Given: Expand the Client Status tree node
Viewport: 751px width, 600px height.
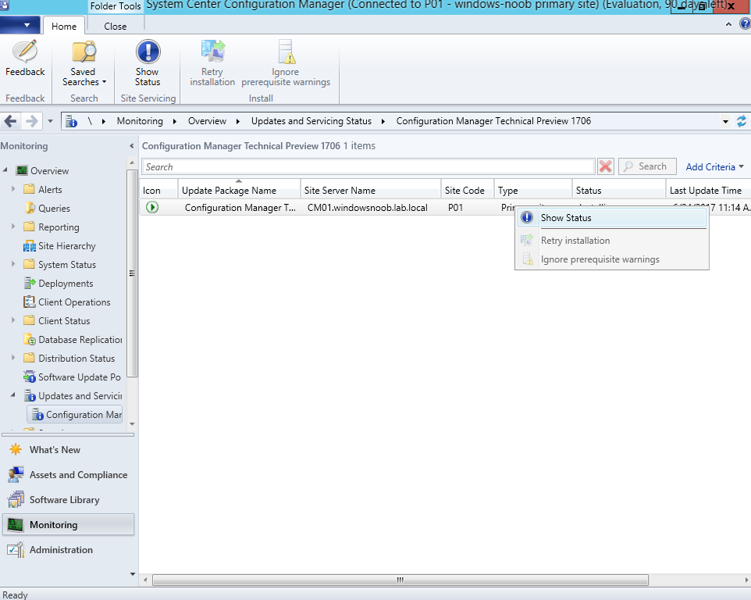Looking at the screenshot, I should pos(13,320).
